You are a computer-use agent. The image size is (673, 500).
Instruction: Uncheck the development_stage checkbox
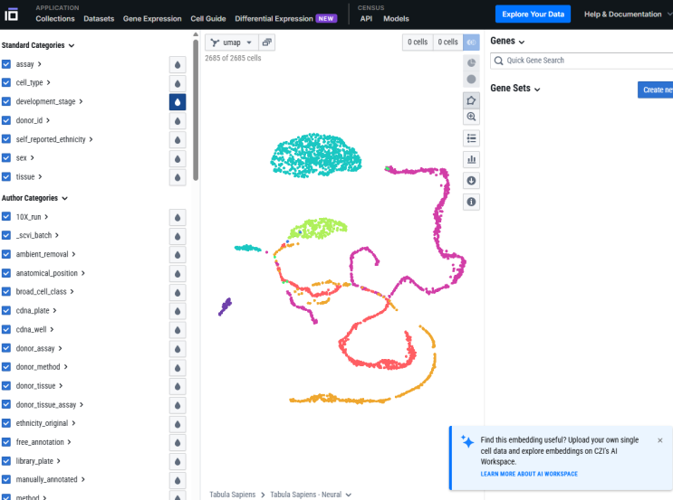pos(6,101)
